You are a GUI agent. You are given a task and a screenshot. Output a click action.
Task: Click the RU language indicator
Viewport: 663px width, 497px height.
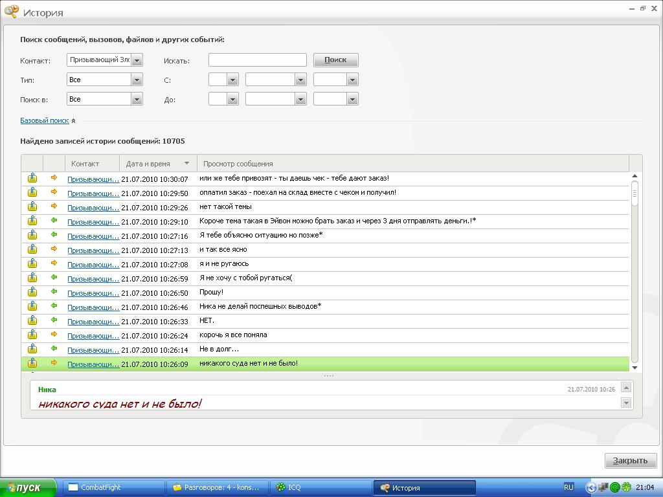568,487
